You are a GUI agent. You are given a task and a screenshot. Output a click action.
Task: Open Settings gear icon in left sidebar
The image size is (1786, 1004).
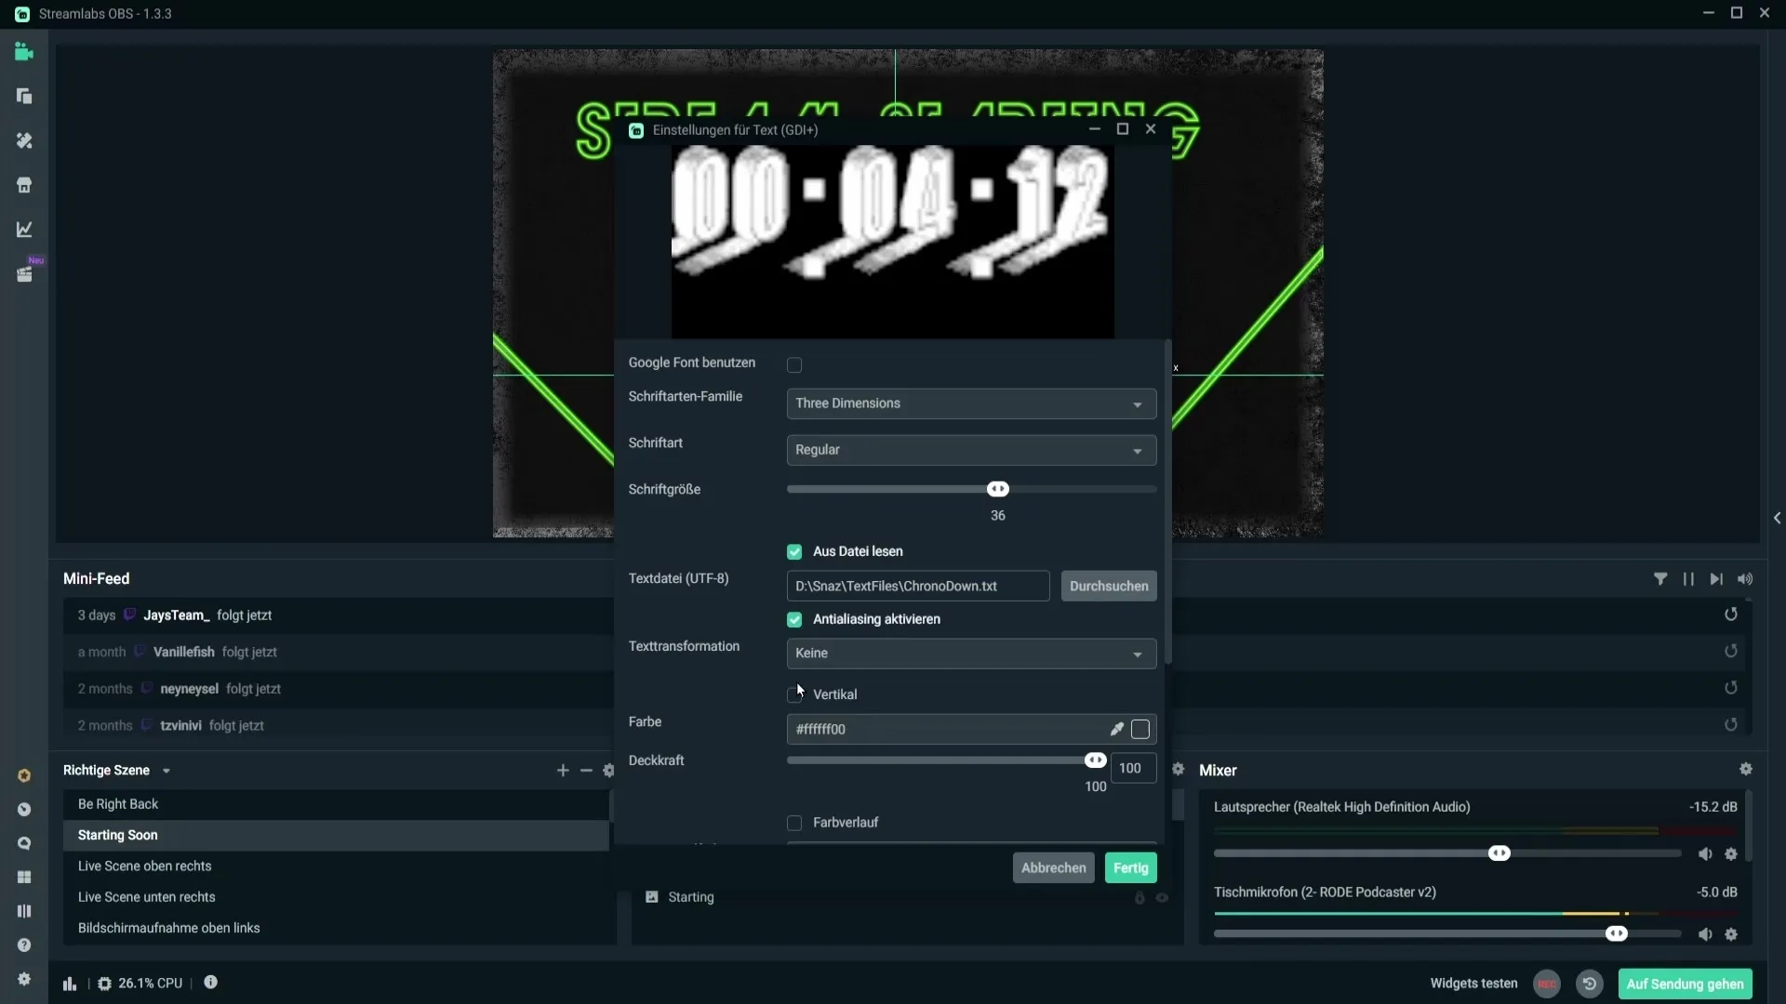pos(24,979)
